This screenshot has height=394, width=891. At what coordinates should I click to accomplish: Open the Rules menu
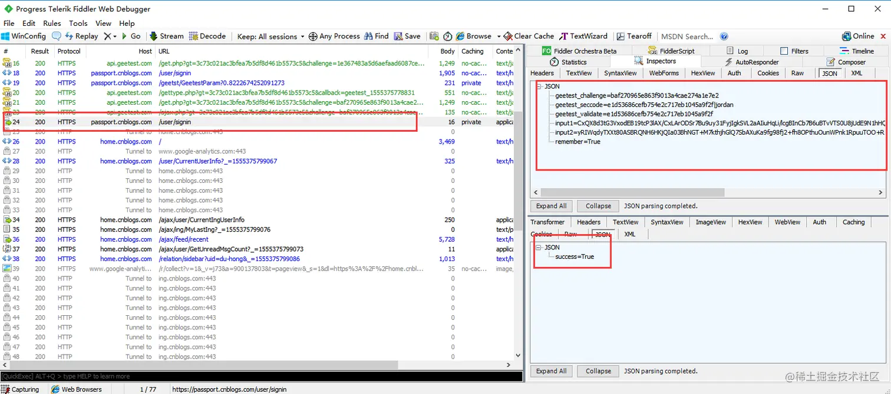tap(52, 24)
